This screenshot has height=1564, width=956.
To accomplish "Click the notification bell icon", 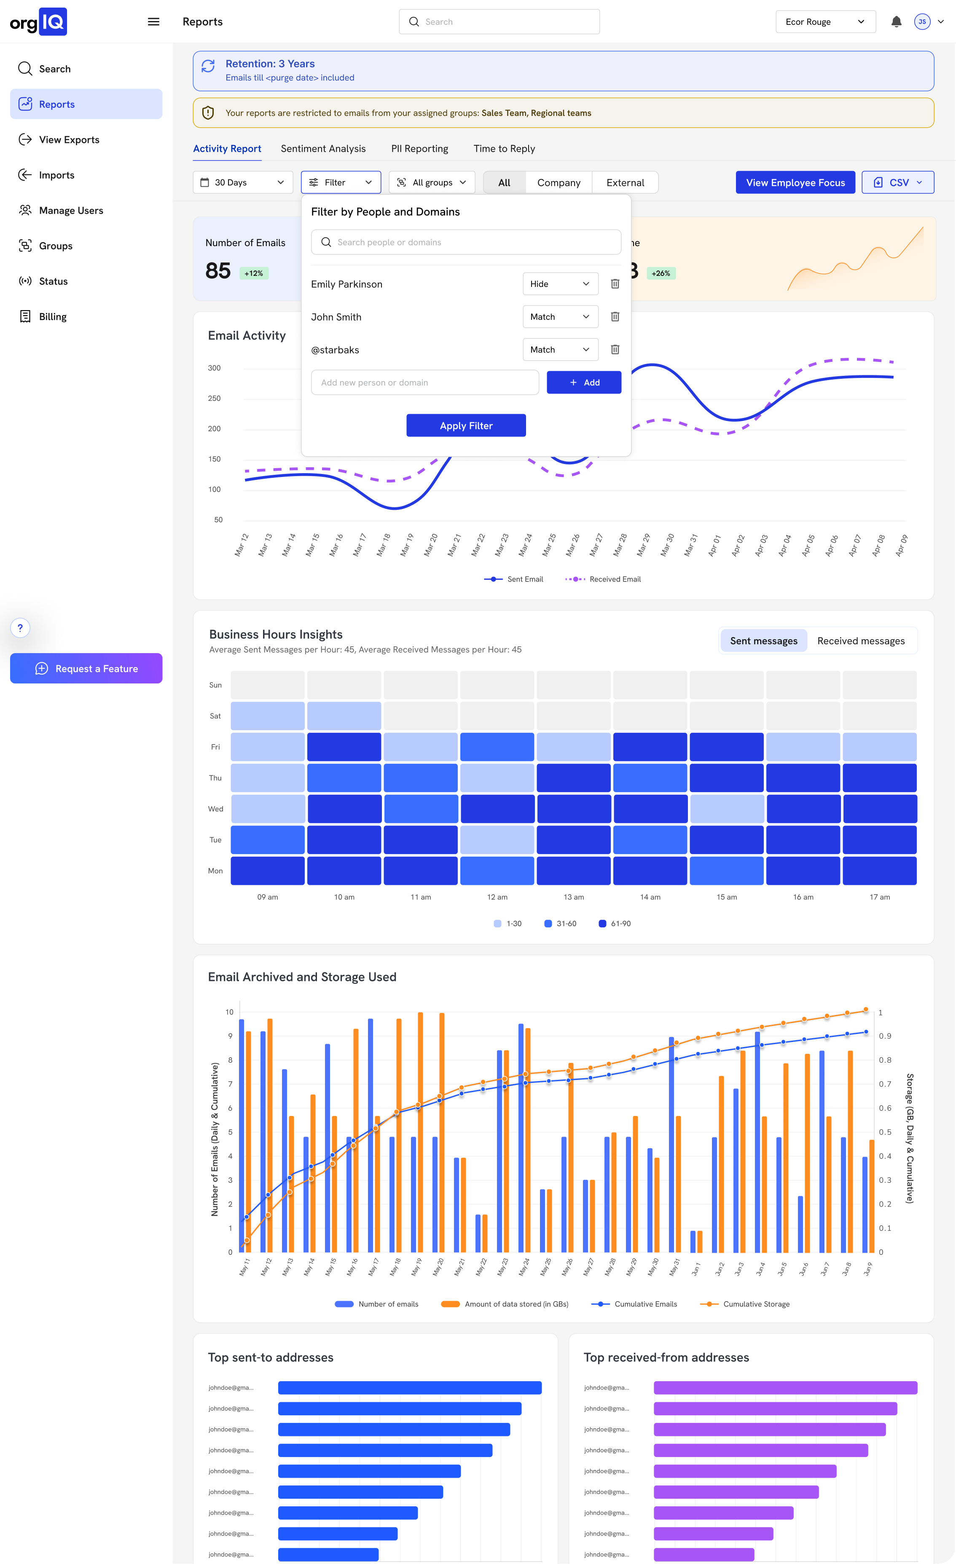I will tap(896, 21).
